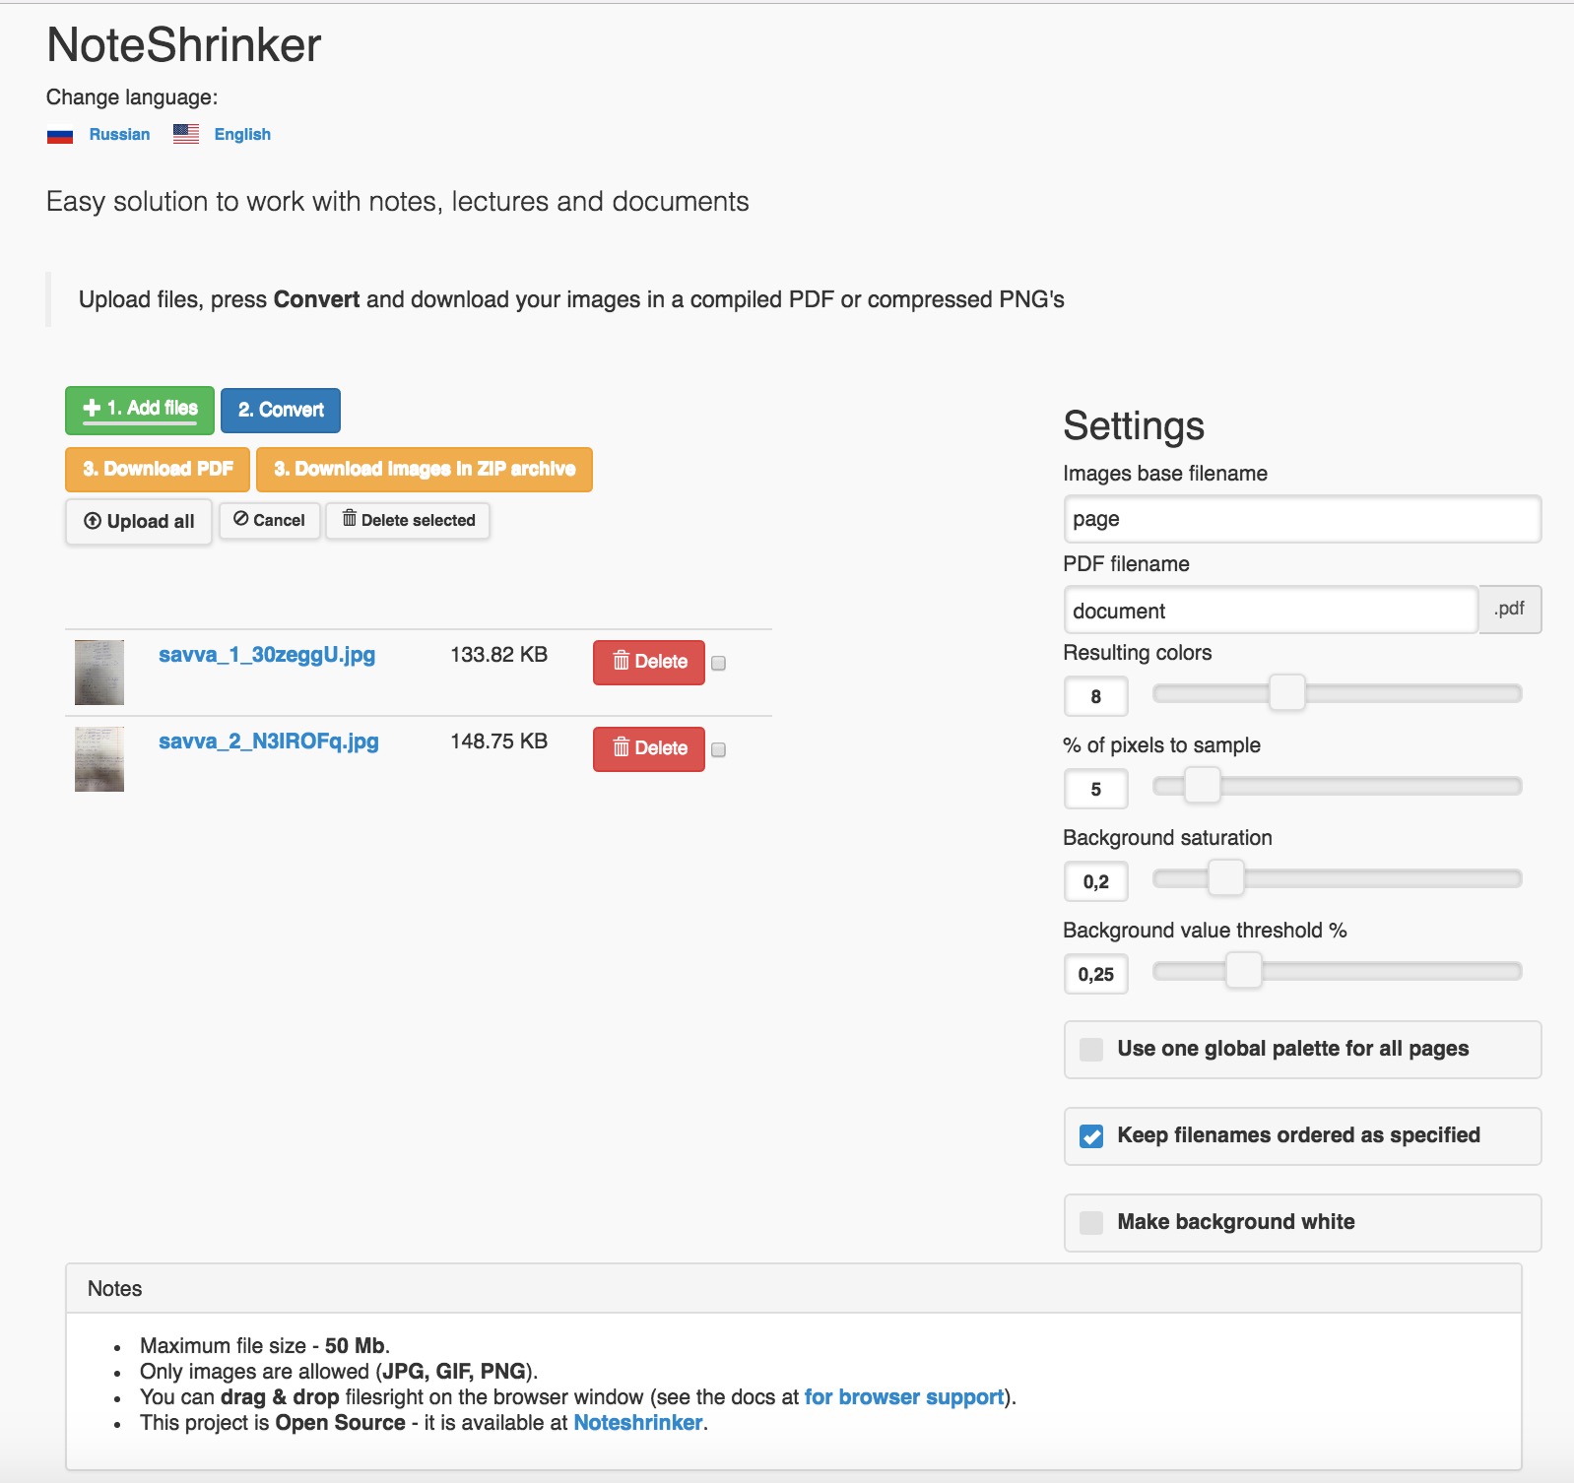The image size is (1574, 1483).
Task: Click Background value threshold slider handle
Action: point(1243,971)
